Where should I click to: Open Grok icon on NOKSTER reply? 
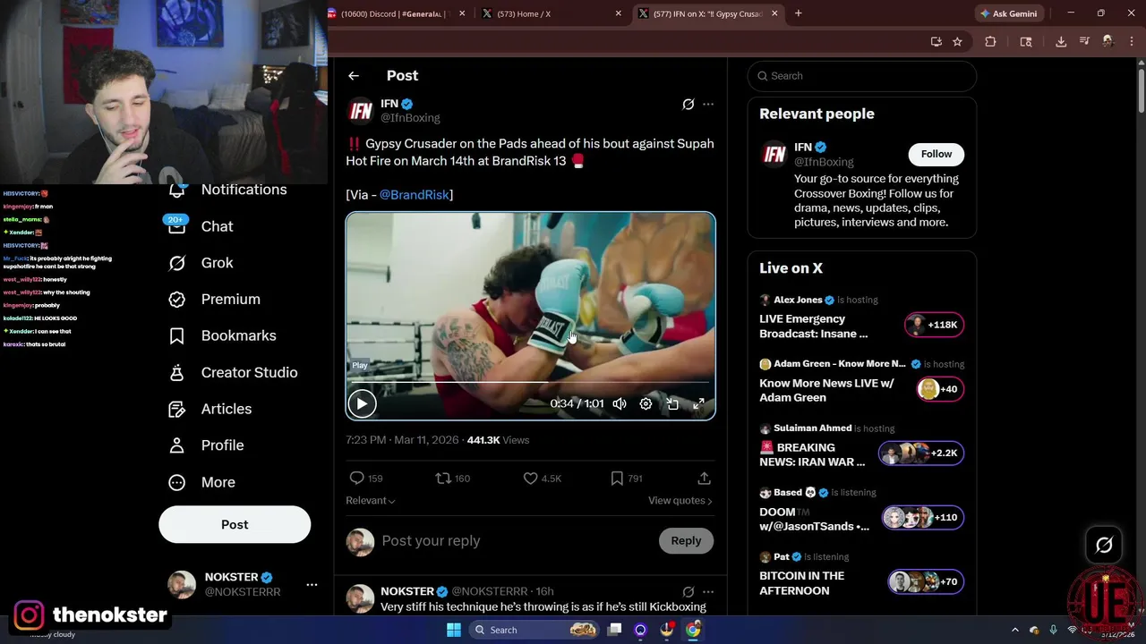click(688, 592)
